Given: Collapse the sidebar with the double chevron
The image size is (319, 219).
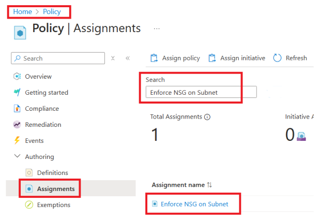Looking at the screenshot, I should [128, 59].
